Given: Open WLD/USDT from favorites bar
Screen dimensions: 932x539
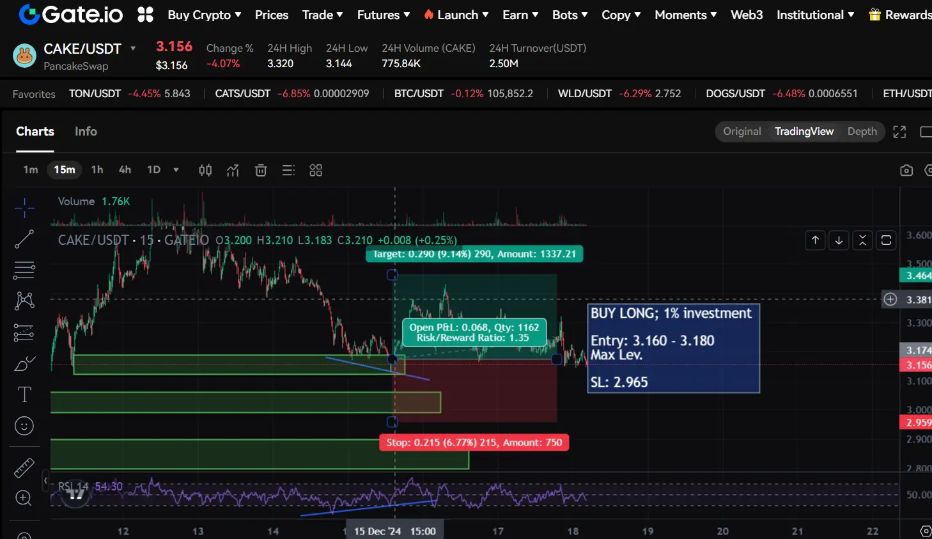Looking at the screenshot, I should 619,93.
